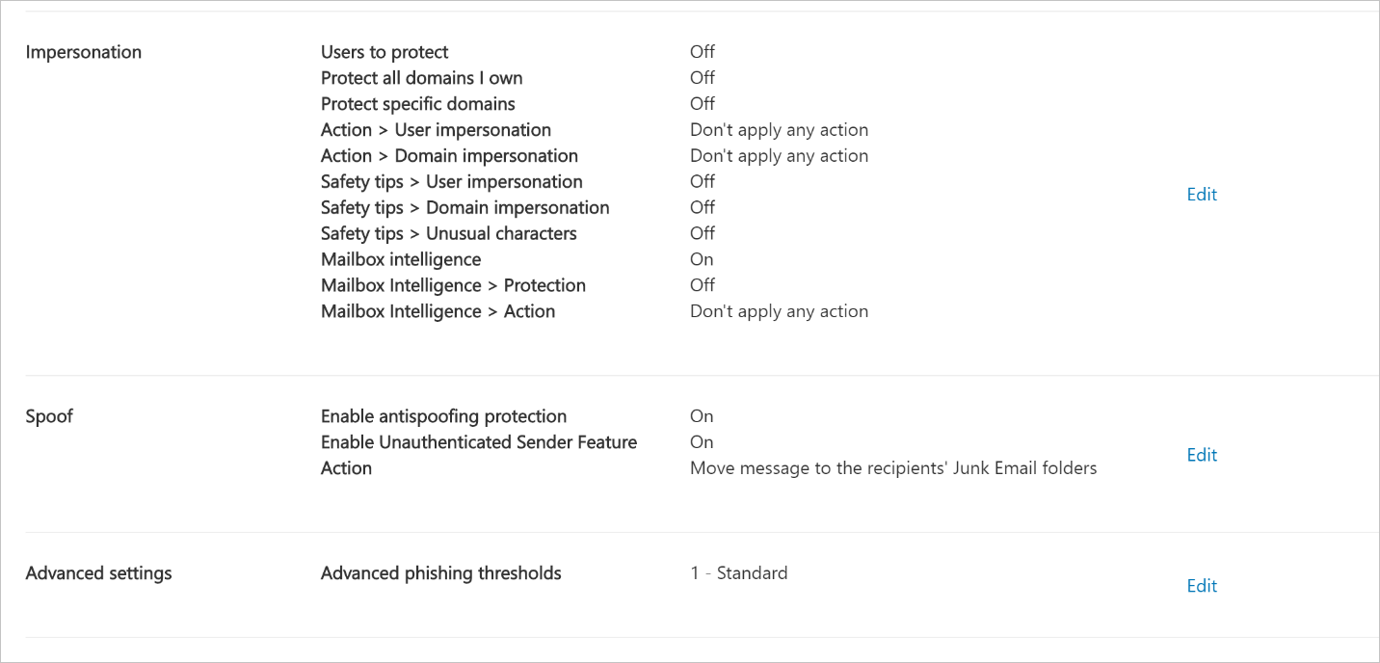Viewport: 1380px width, 663px height.
Task: Click Move message to Junk Email folders value
Action: [893, 468]
